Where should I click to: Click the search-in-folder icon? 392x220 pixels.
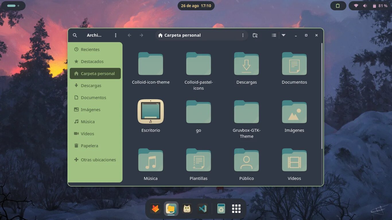tap(255, 35)
